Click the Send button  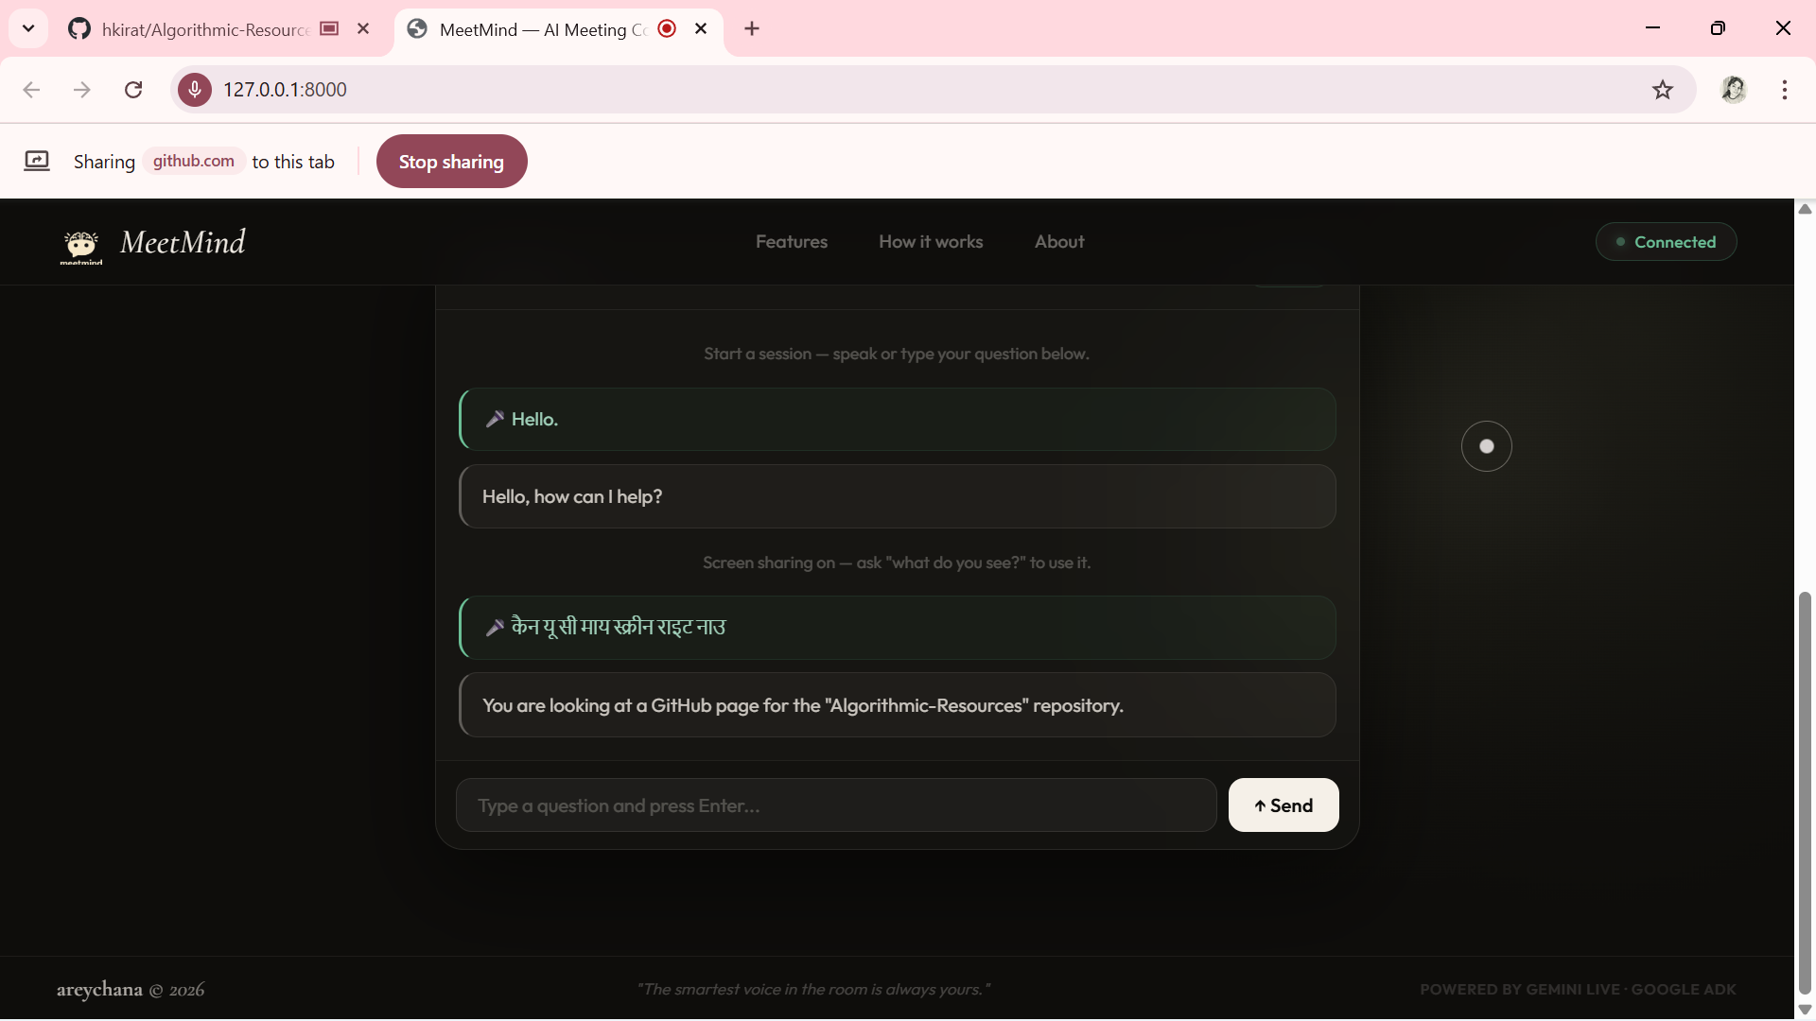pos(1283,805)
